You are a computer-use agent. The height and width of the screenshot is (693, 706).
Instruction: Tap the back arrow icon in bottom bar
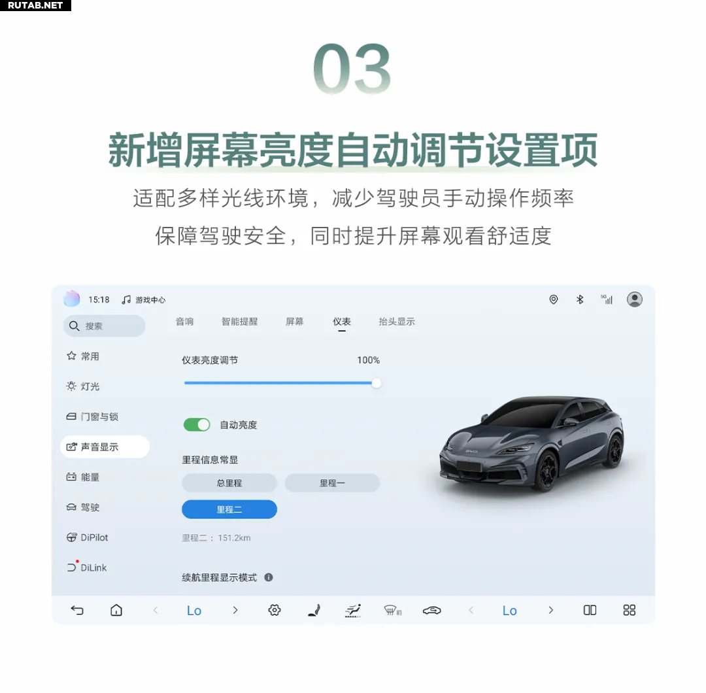coord(77,610)
